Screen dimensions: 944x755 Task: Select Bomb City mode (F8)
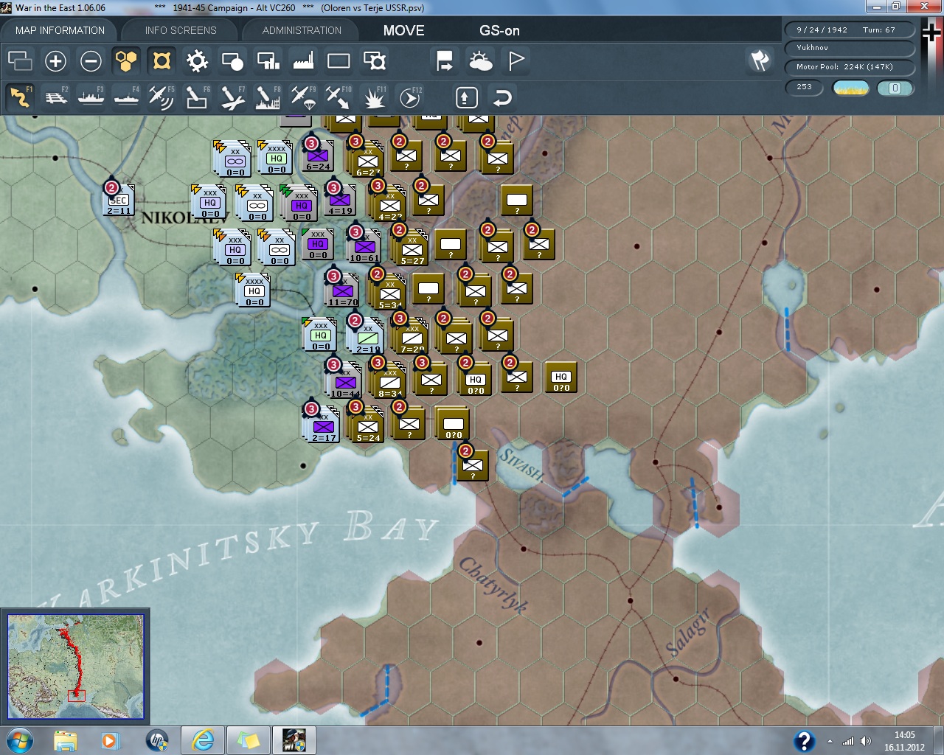click(x=268, y=97)
